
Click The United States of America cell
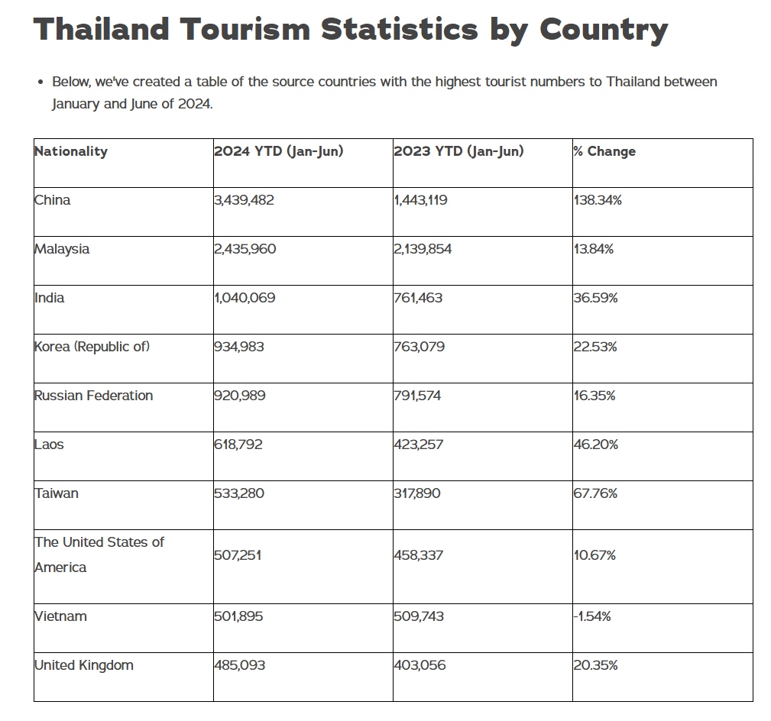point(99,554)
